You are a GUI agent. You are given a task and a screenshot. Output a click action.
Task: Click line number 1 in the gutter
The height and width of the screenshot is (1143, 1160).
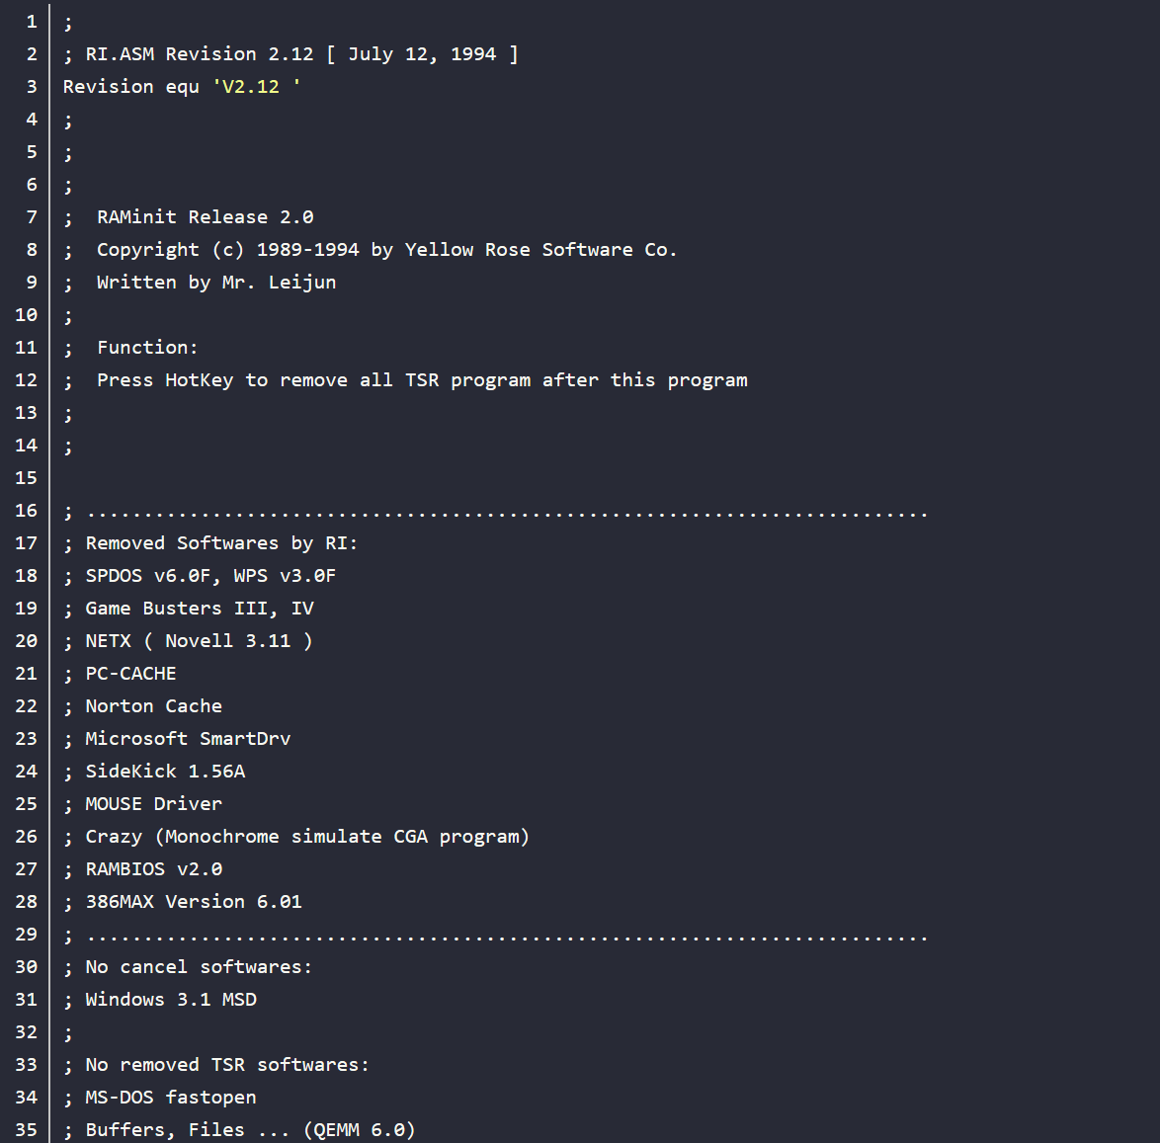click(32, 22)
